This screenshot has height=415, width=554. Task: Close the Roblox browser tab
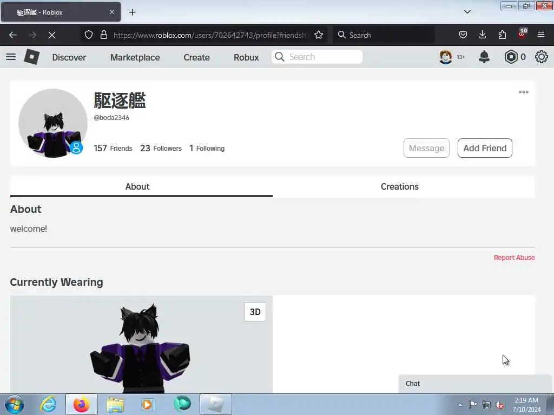(x=111, y=12)
